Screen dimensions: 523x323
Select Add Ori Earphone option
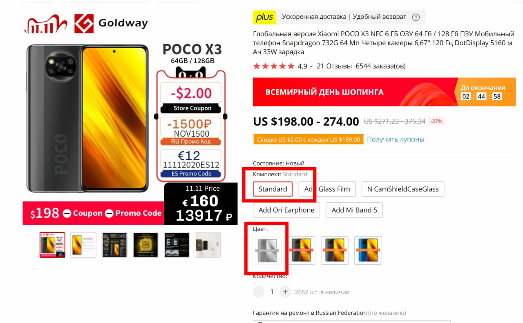click(286, 210)
